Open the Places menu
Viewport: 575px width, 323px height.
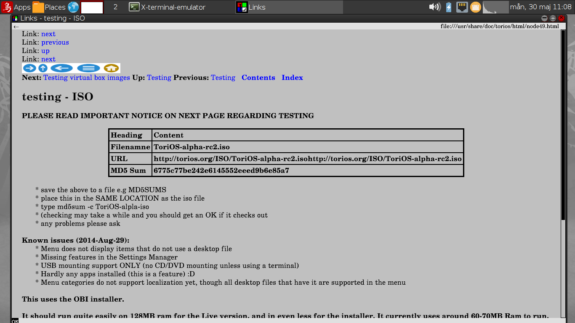(x=49, y=7)
